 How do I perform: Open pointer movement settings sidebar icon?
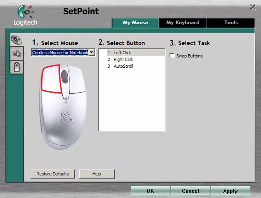pos(17,53)
